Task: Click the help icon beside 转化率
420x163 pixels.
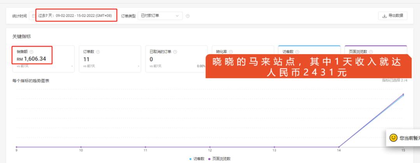Action: pos(231,52)
